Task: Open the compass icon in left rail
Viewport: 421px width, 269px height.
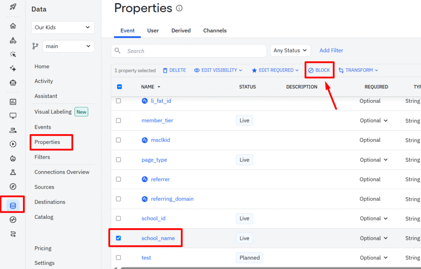Action: tap(13, 186)
